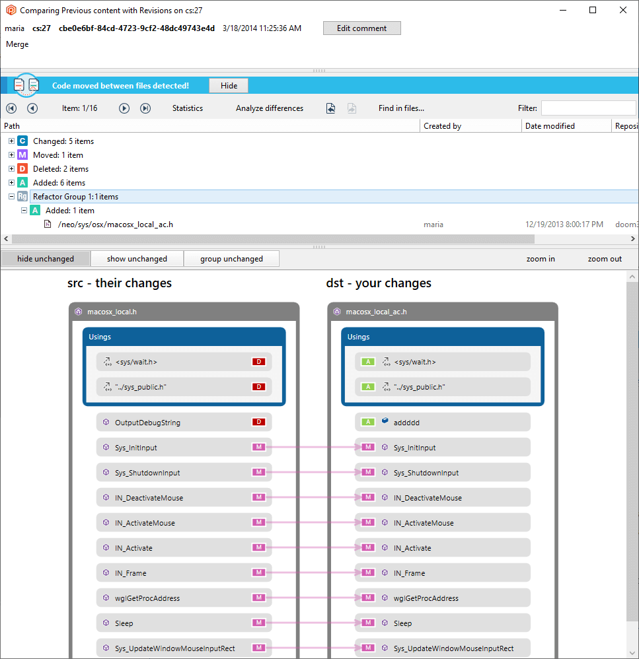Click the Deleted 'D' category icon
Viewport: 639px width, 659px height.
click(22, 168)
